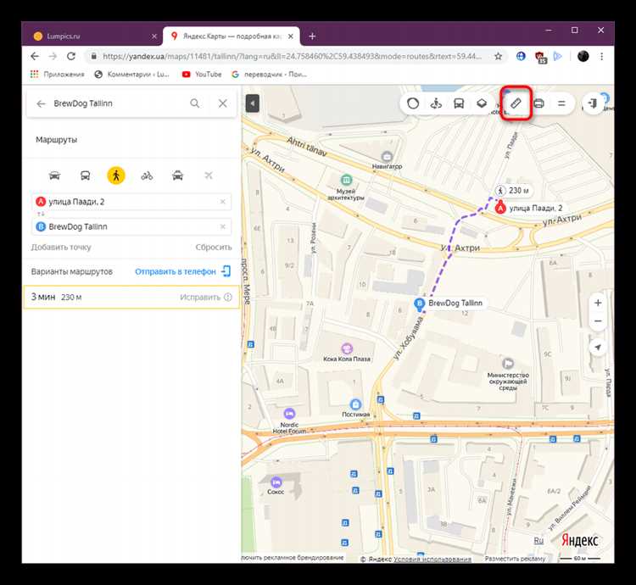Click the my location arrow button

point(598,348)
